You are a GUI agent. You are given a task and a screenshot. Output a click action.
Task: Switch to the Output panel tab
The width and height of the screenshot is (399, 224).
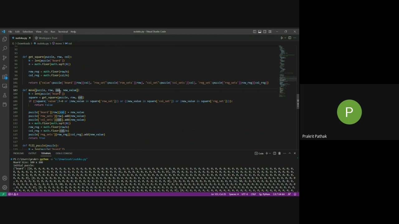(32, 153)
